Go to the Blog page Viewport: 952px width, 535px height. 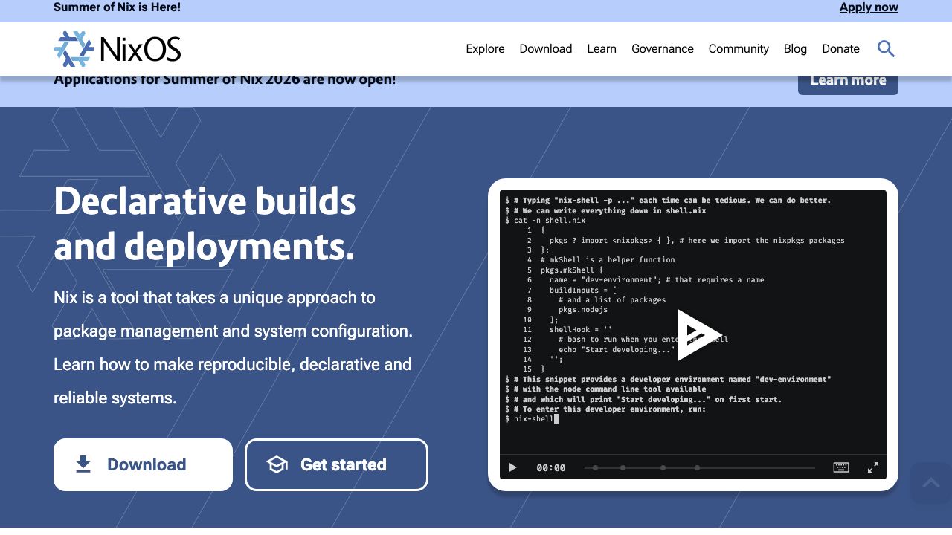point(795,48)
